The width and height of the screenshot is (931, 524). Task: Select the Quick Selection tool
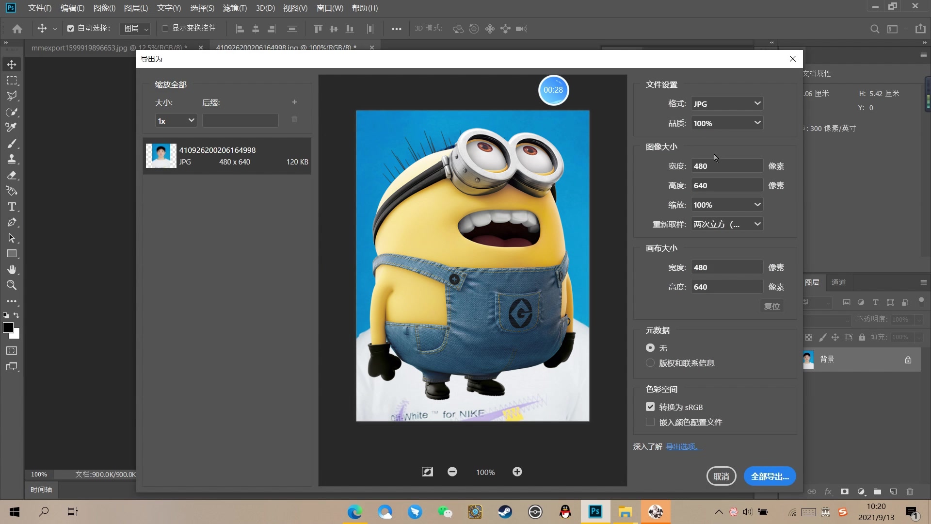(x=12, y=112)
